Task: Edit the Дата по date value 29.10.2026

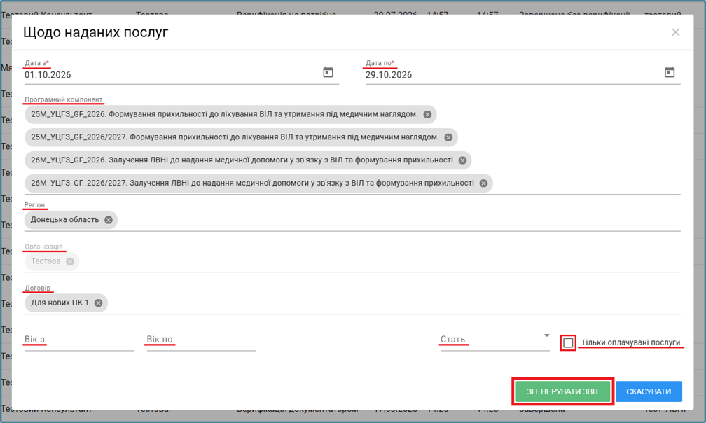Action: point(389,75)
